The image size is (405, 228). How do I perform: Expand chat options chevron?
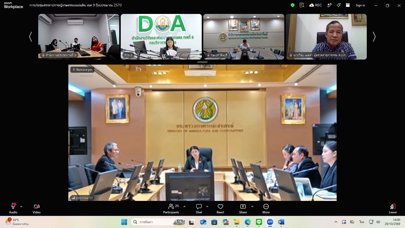pos(207,206)
